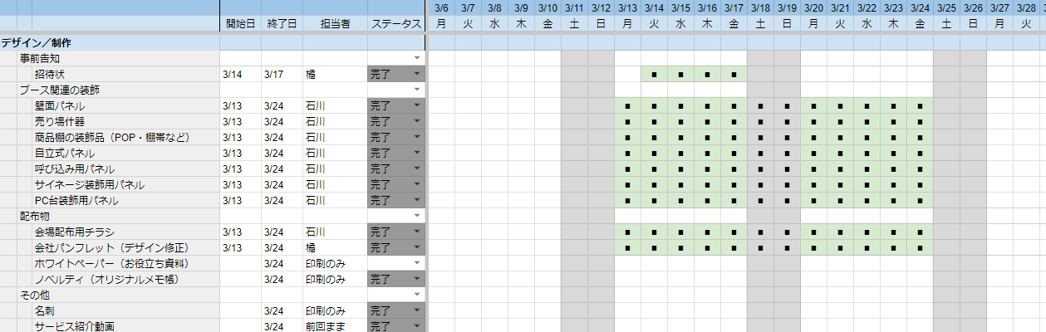Click 印刷のみ in the 名刺 row
The height and width of the screenshot is (332, 1046).
pyautogui.click(x=325, y=311)
